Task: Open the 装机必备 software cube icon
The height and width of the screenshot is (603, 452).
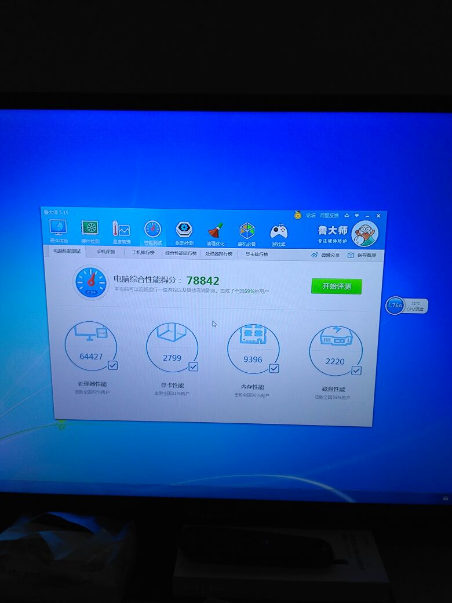Action: pyautogui.click(x=247, y=234)
